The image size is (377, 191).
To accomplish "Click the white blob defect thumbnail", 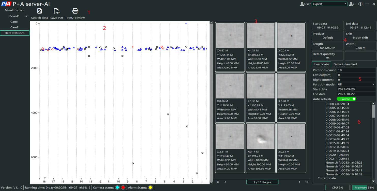I will point(261,137).
